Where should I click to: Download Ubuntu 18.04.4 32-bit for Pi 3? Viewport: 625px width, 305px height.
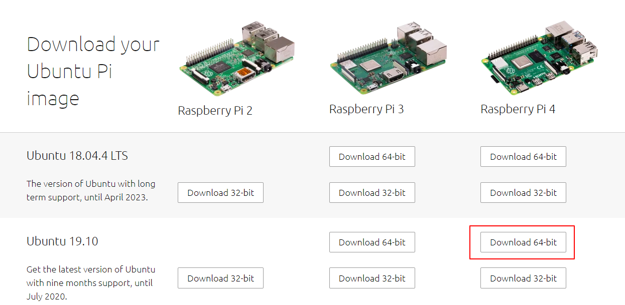coord(372,193)
